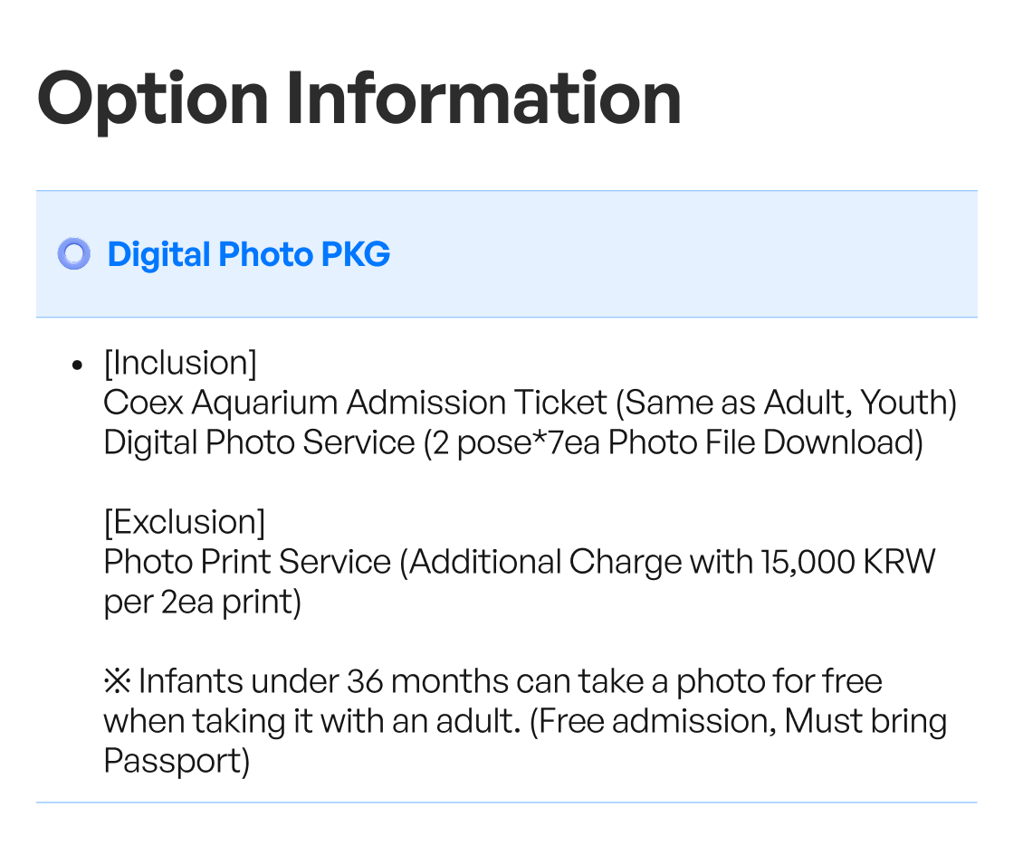Viewport: 1023px width, 845px height.
Task: Click the "Free admission, Must bring" text
Action: (738, 722)
